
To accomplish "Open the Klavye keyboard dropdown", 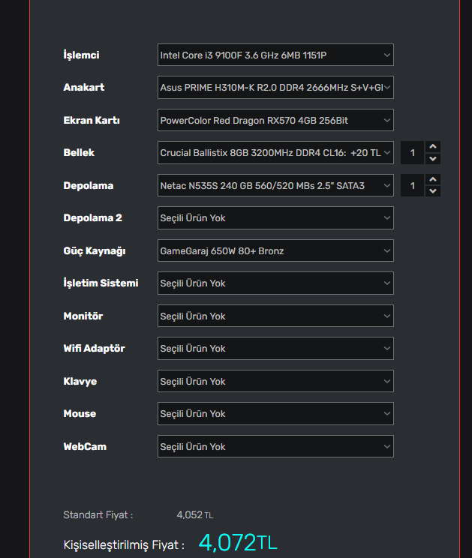I will click(275, 381).
